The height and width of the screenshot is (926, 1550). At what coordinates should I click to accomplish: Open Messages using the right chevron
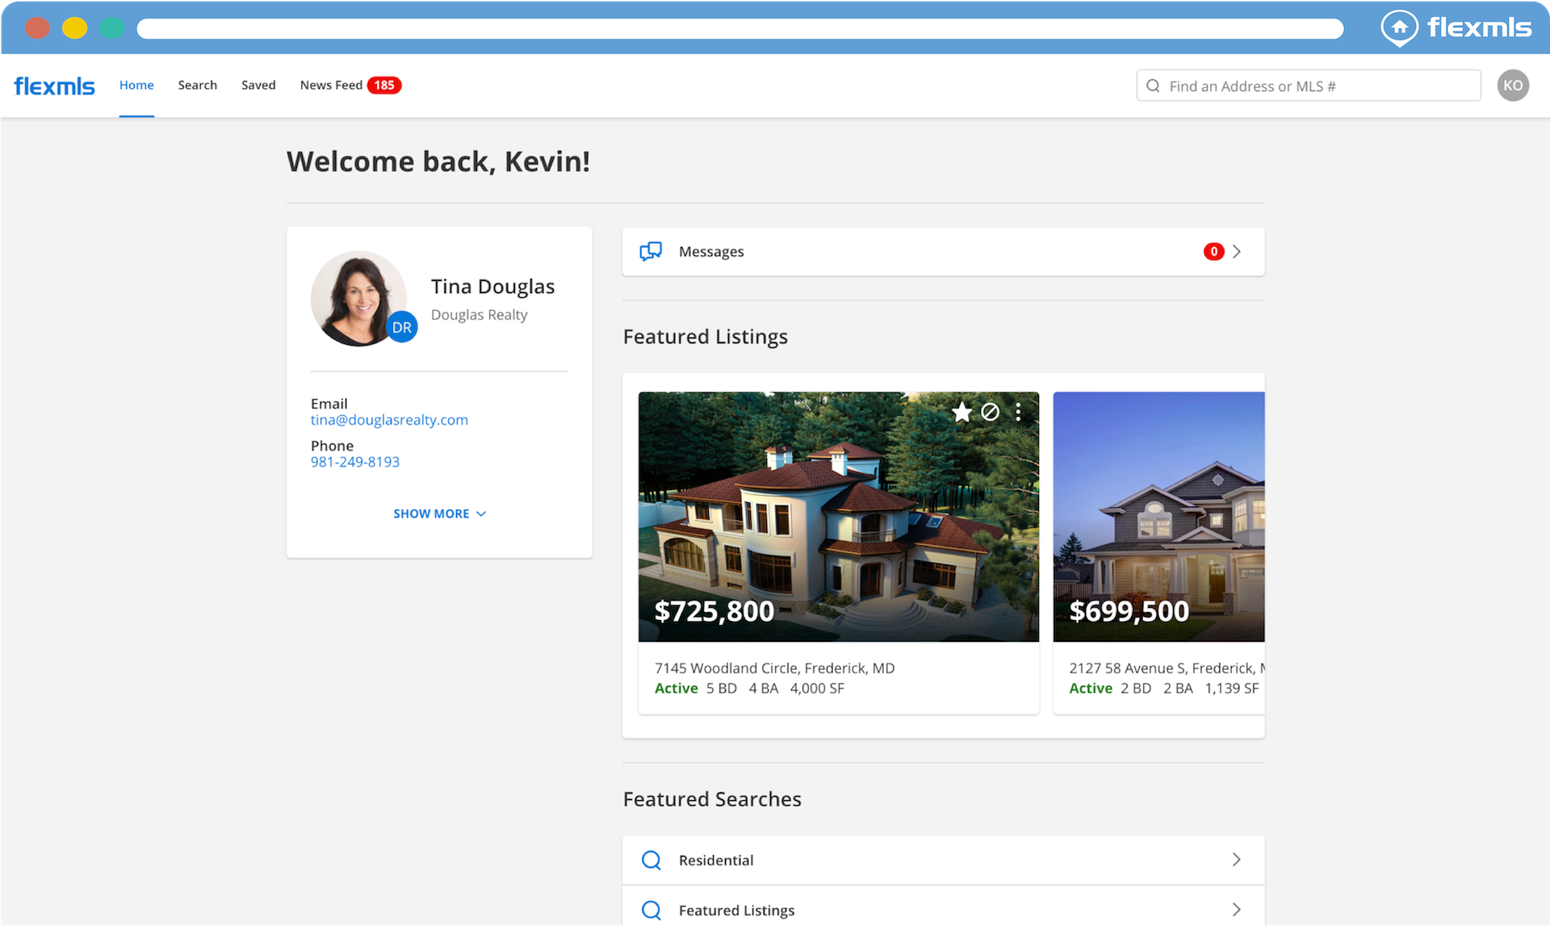coord(1237,252)
